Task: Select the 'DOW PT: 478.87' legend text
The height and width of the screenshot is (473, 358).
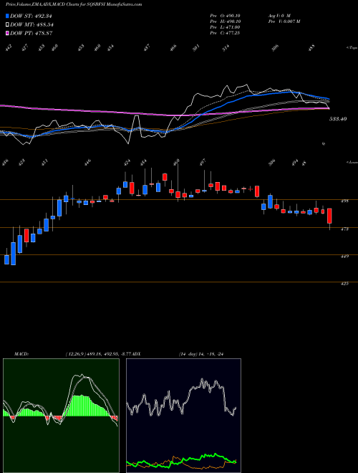Action: (32, 33)
